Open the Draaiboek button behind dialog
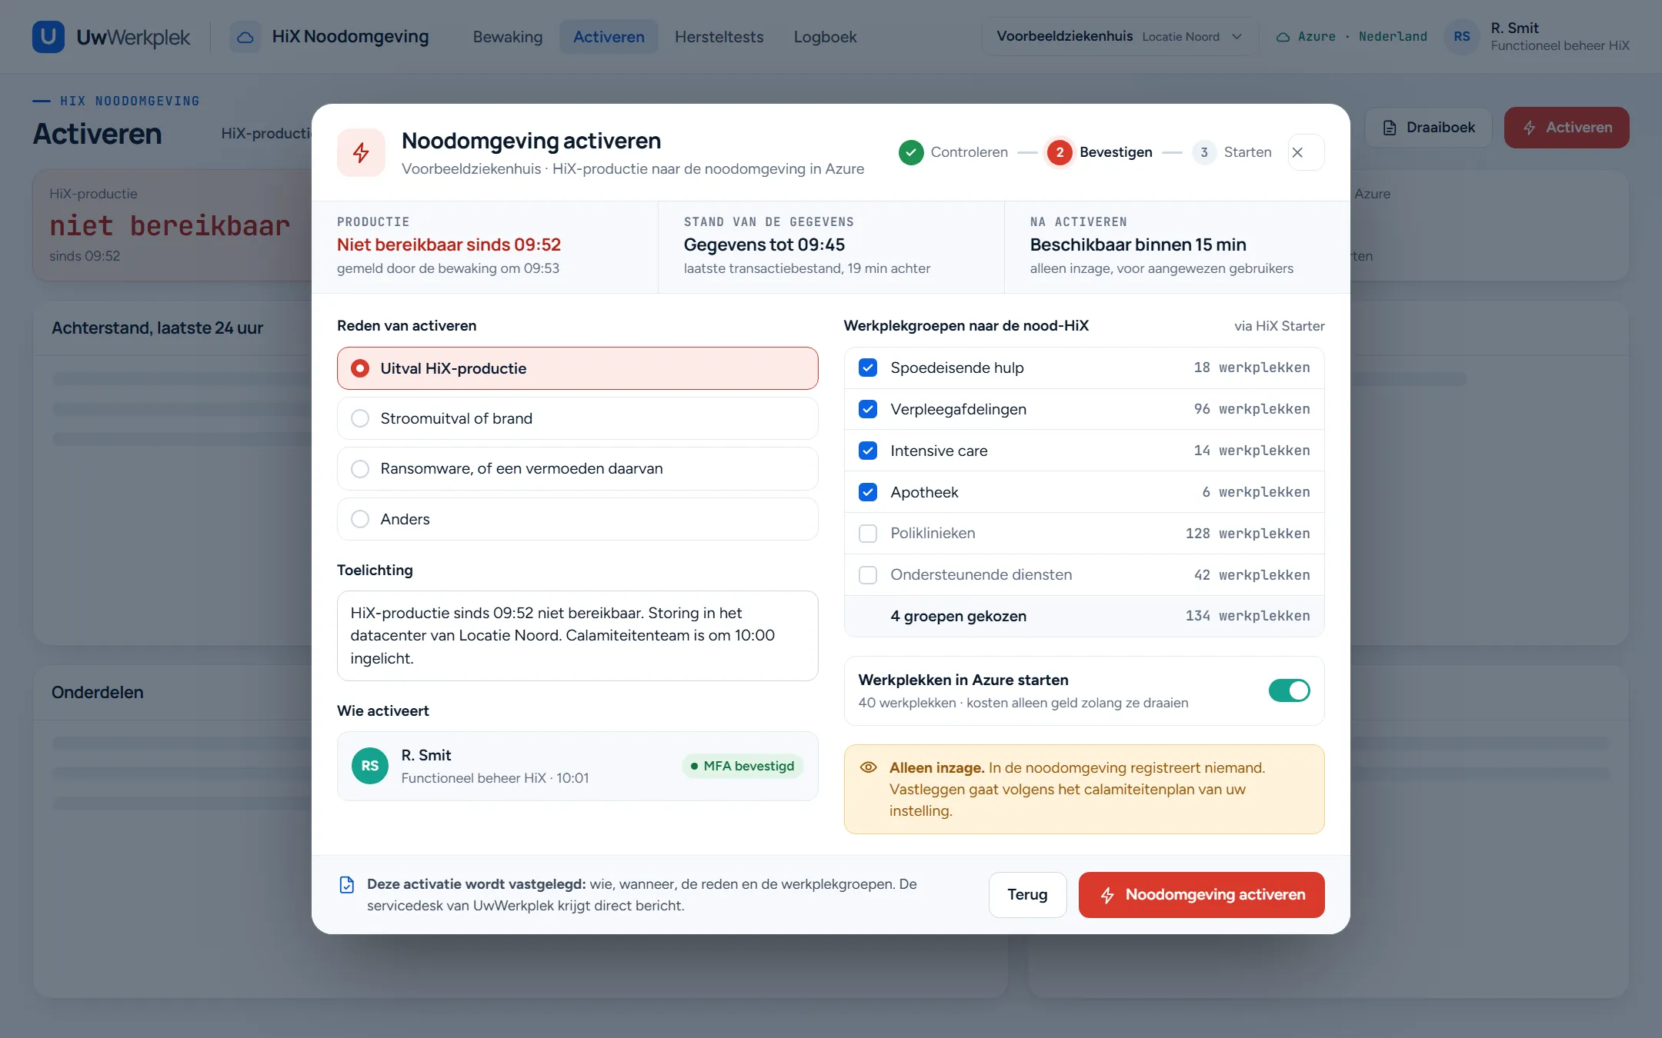 click(1428, 128)
